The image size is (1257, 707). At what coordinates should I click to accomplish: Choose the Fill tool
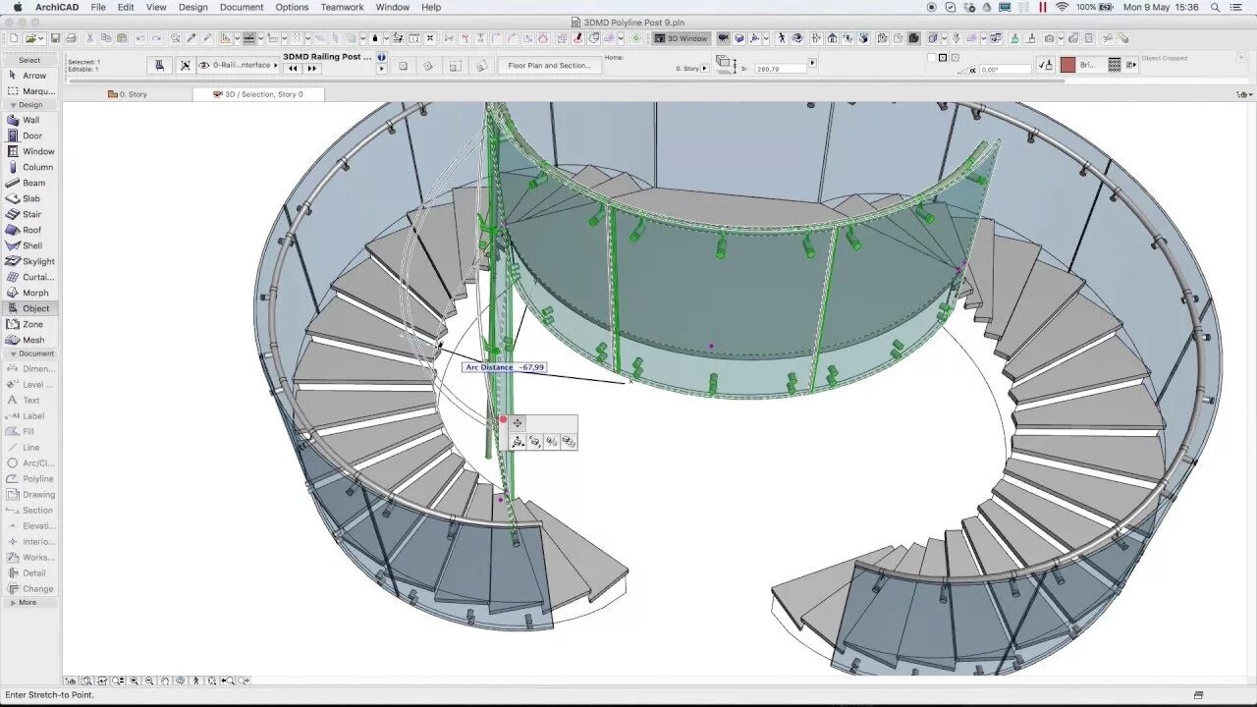pos(29,432)
